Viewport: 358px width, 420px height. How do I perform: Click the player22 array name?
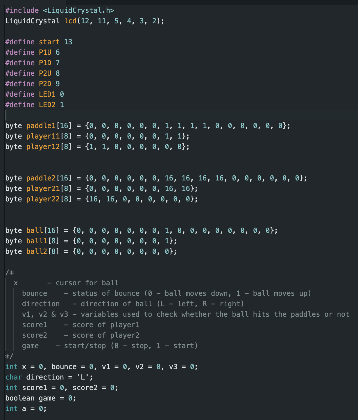coord(43,199)
